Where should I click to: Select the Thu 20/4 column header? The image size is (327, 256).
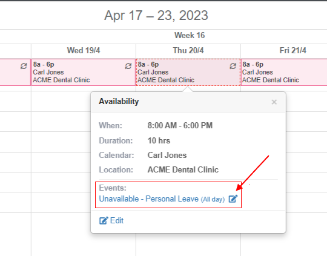click(188, 50)
